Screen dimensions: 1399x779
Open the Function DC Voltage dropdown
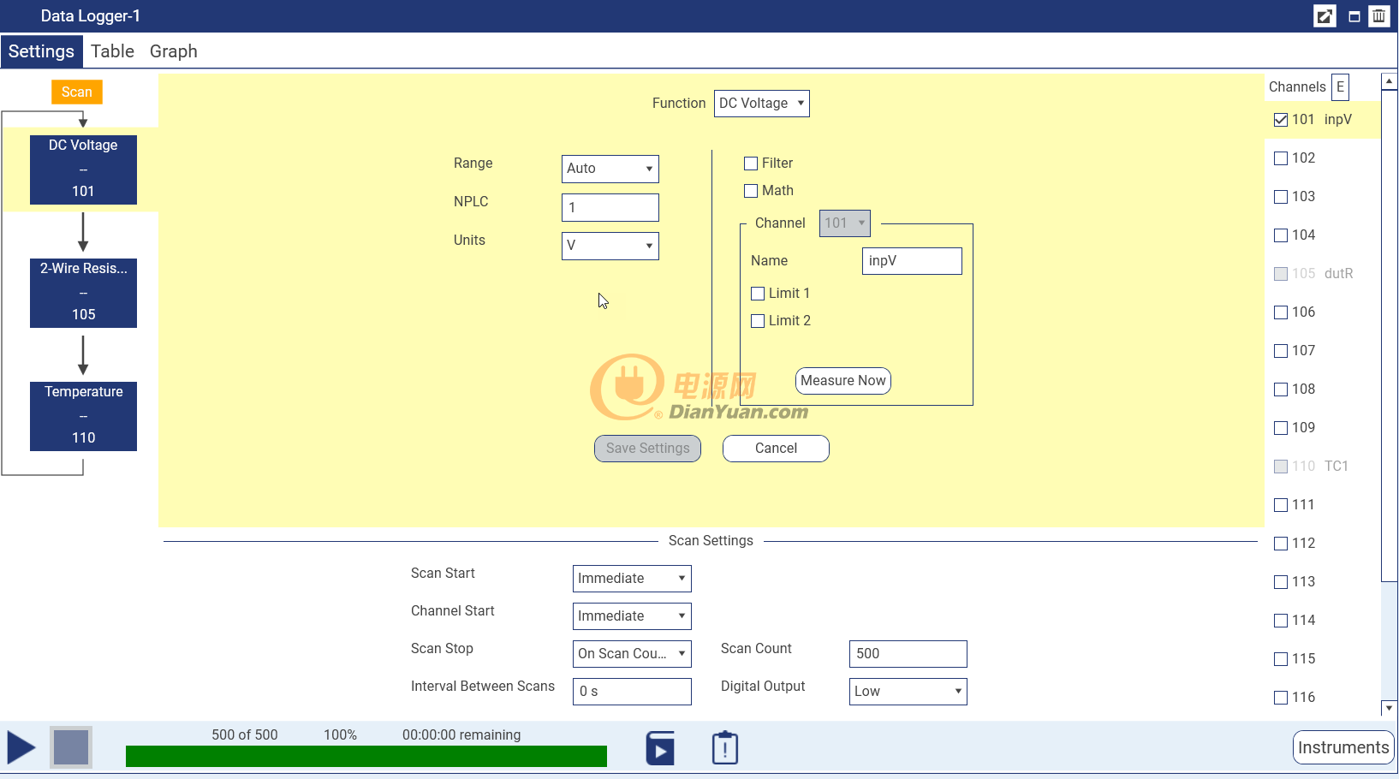point(761,104)
